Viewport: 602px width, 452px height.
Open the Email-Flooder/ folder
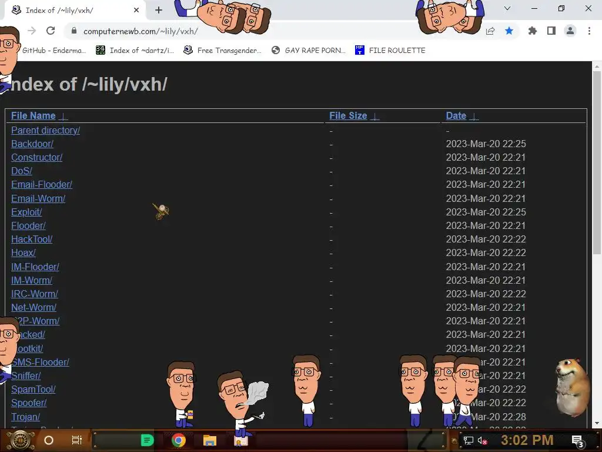tap(42, 184)
